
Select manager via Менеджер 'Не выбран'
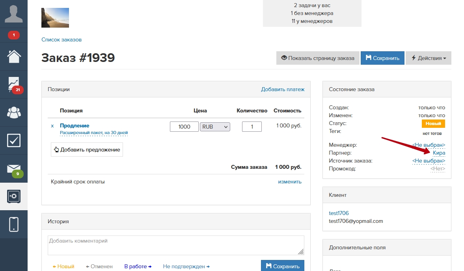pos(429,145)
